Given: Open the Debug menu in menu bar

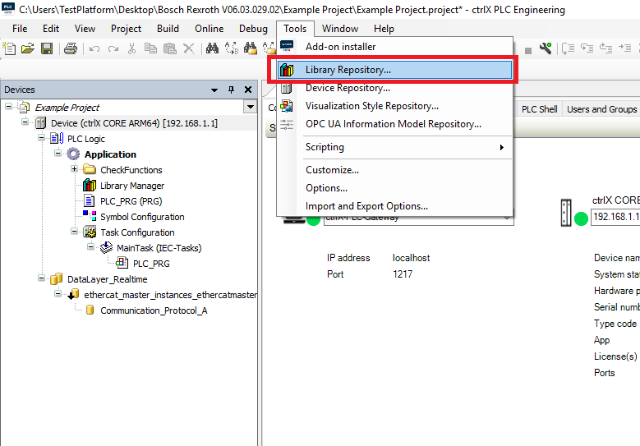Looking at the screenshot, I should pos(253,29).
